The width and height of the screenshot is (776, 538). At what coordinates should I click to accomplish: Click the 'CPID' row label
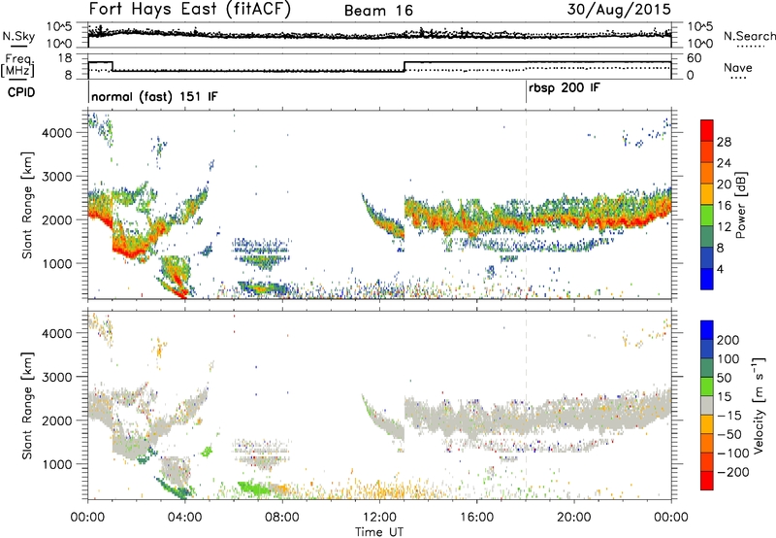coord(21,92)
